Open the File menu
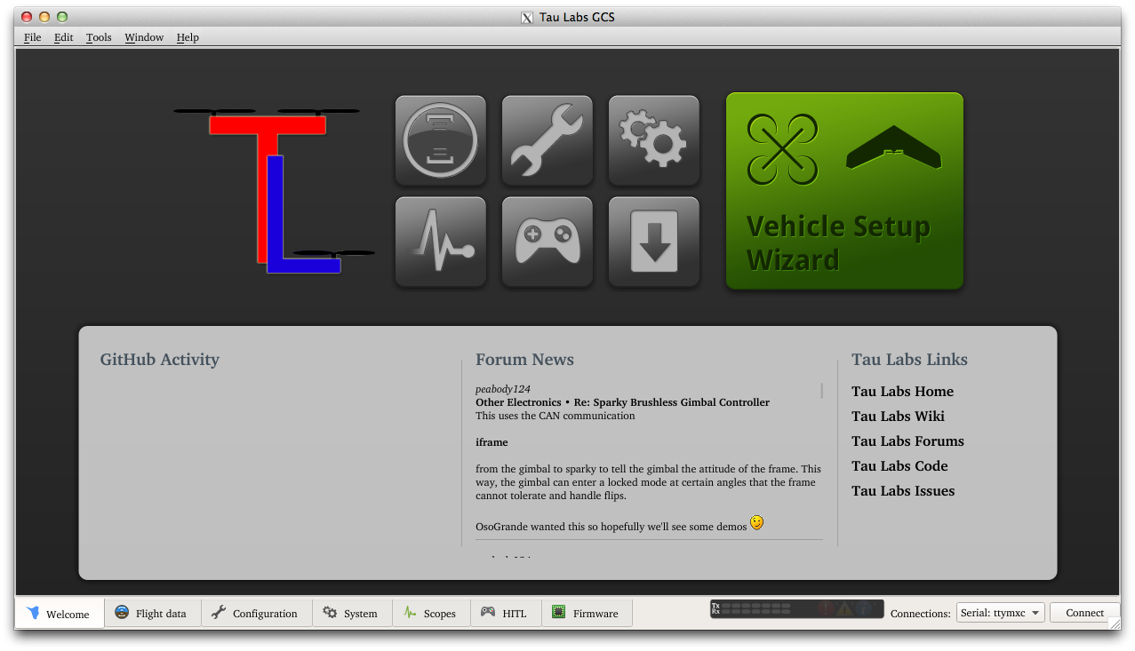 (33, 37)
